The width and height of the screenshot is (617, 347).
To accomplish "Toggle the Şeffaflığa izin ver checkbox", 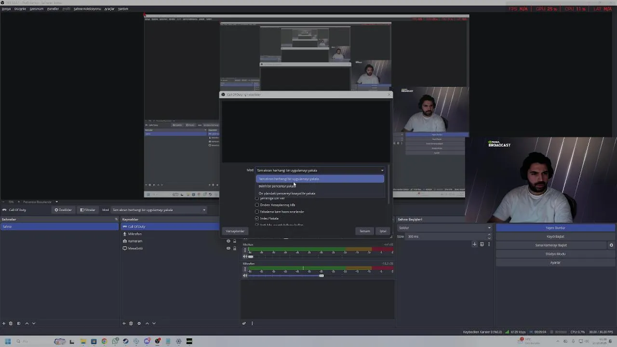I will coord(257,198).
